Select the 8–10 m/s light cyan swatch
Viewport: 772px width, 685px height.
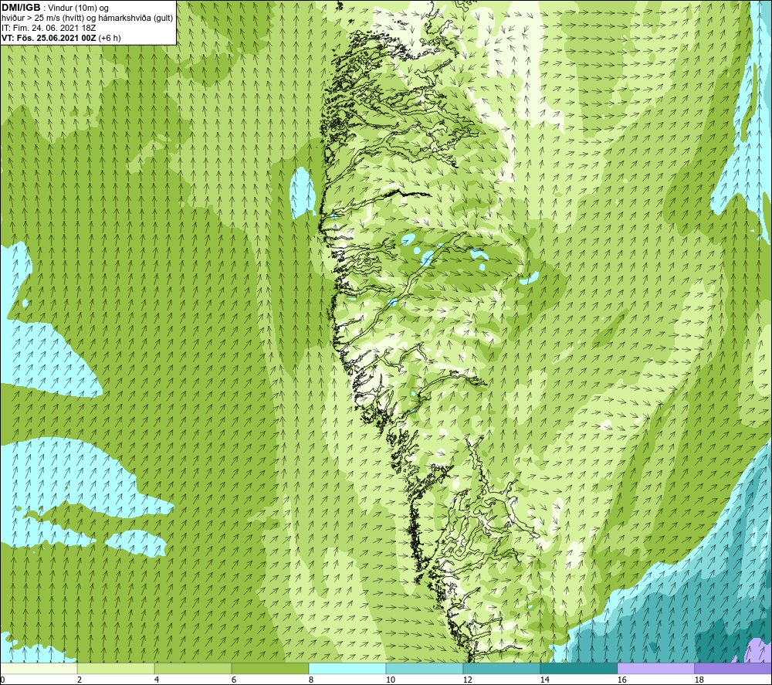pyautogui.click(x=347, y=668)
